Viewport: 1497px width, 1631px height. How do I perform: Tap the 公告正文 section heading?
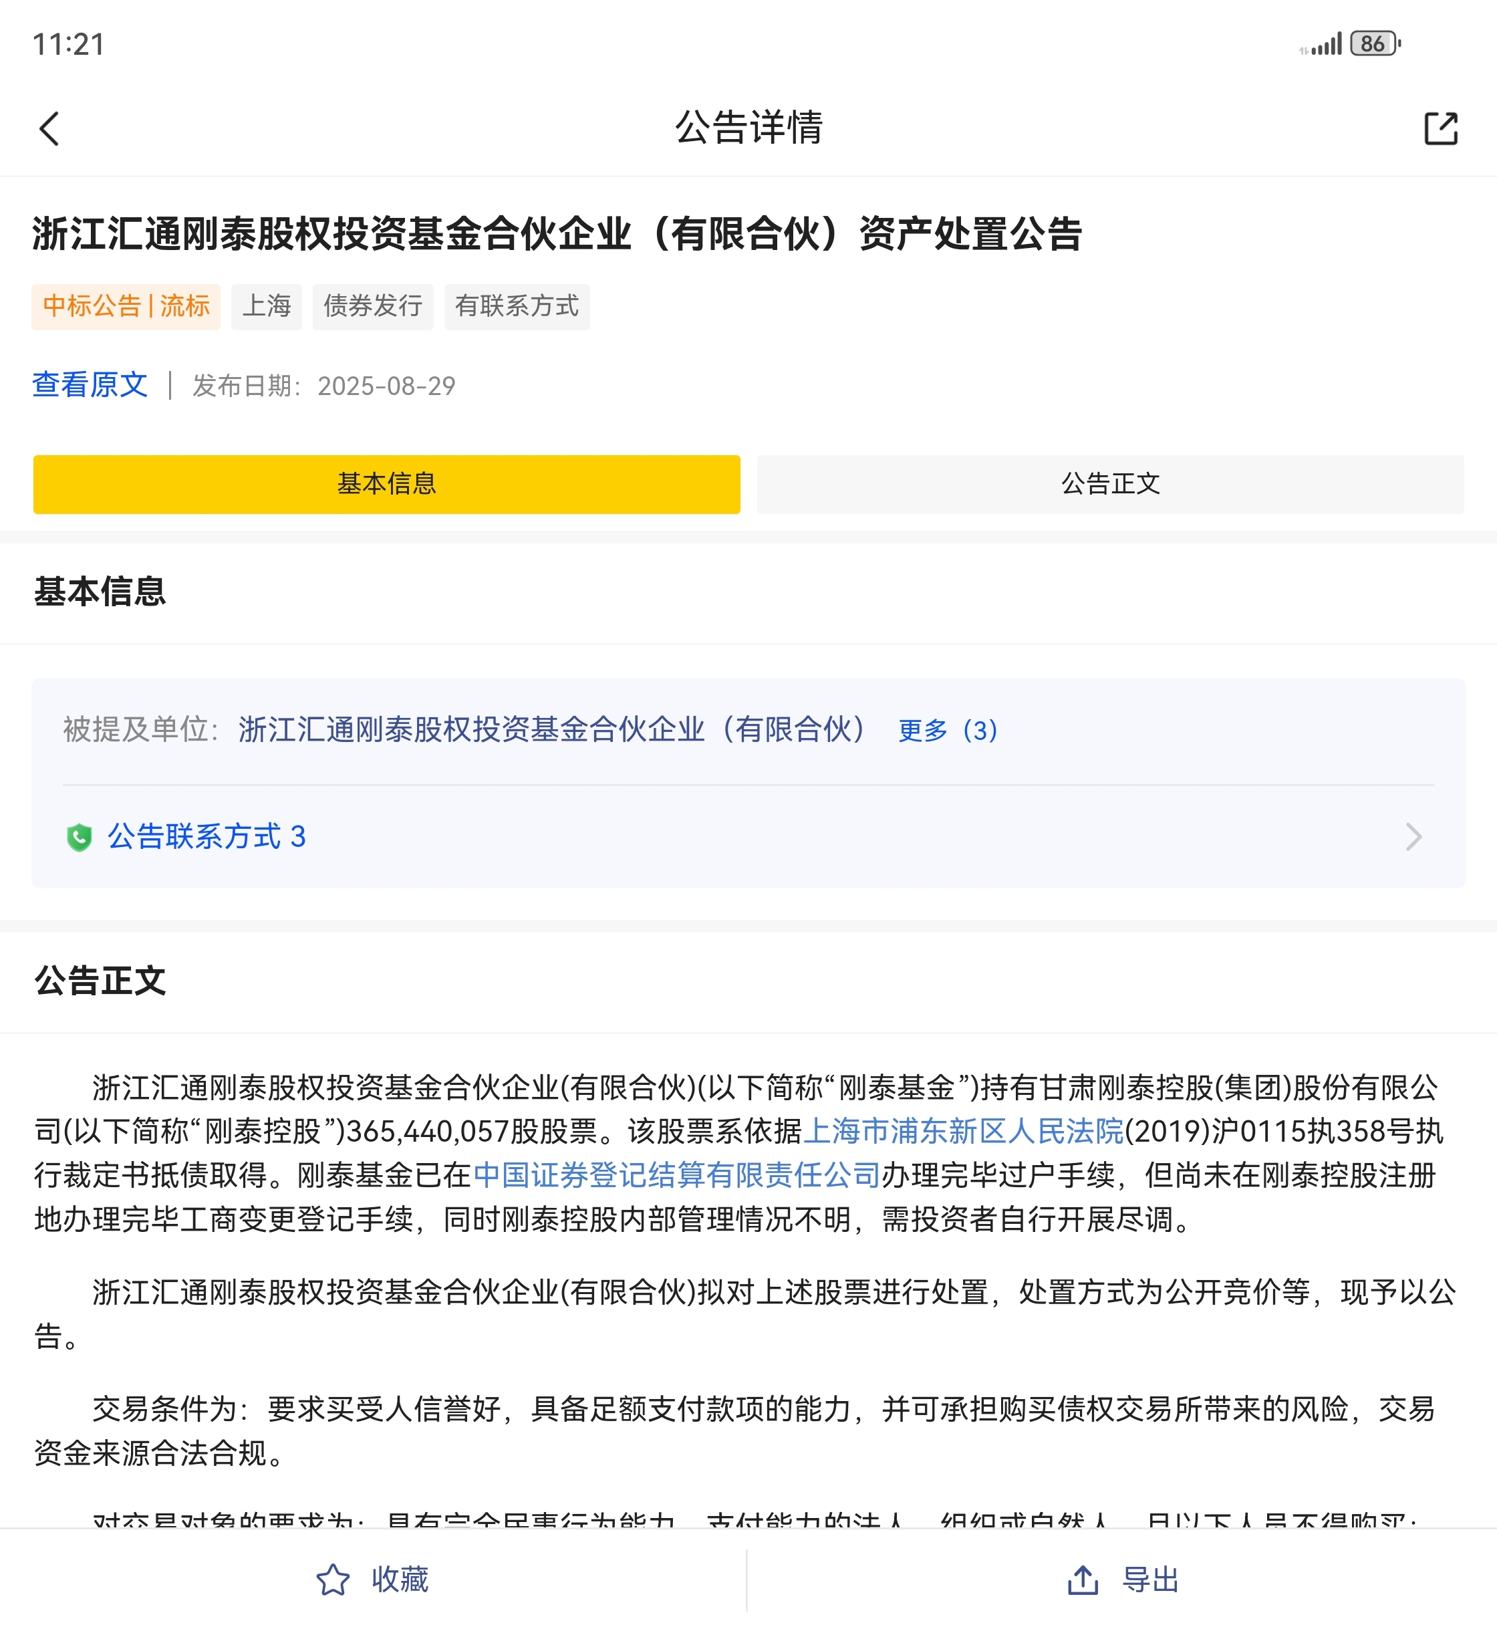[x=100, y=981]
